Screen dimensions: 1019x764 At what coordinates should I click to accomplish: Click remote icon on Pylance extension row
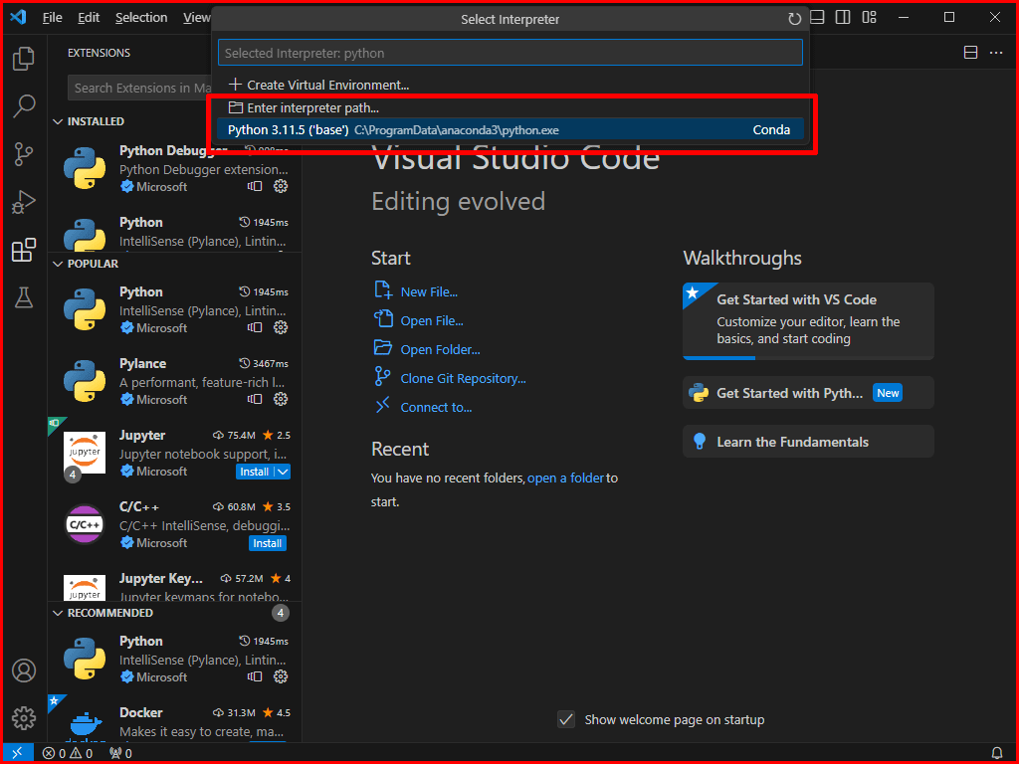255,400
